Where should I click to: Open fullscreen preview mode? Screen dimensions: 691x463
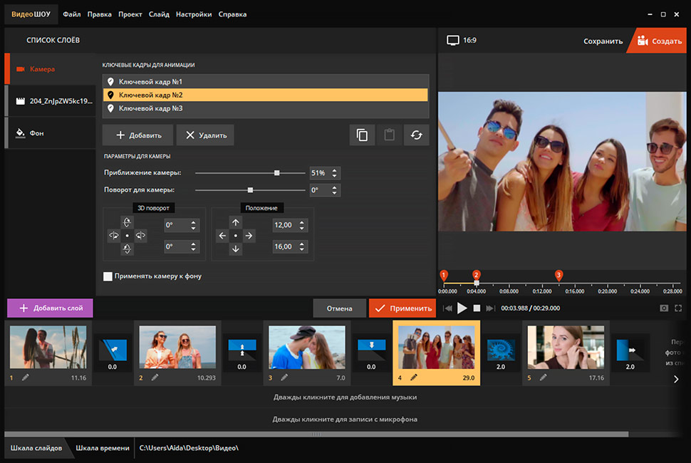point(678,308)
